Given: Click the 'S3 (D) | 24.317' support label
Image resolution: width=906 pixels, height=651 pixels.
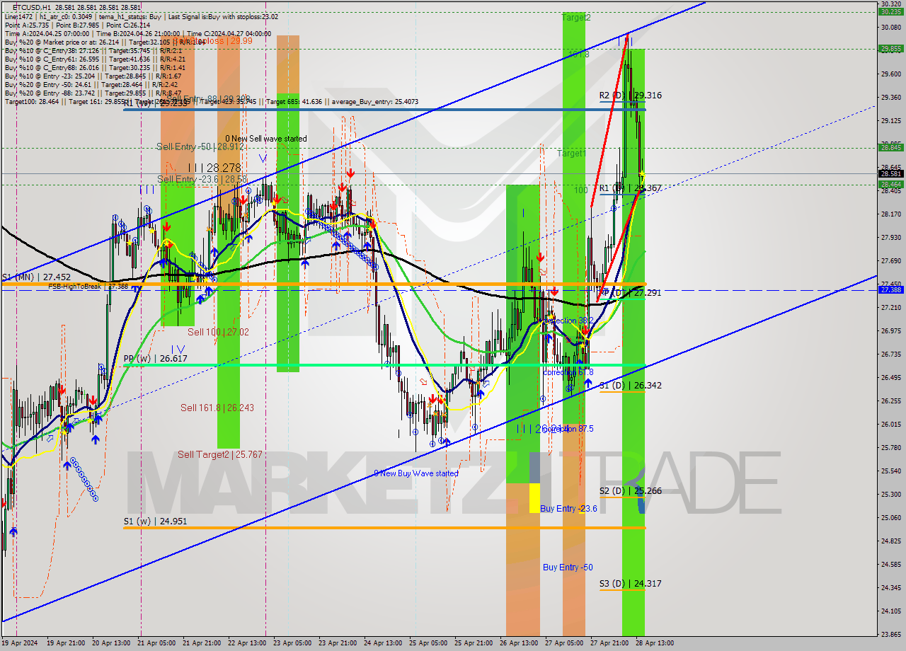Looking at the screenshot, I should (629, 584).
